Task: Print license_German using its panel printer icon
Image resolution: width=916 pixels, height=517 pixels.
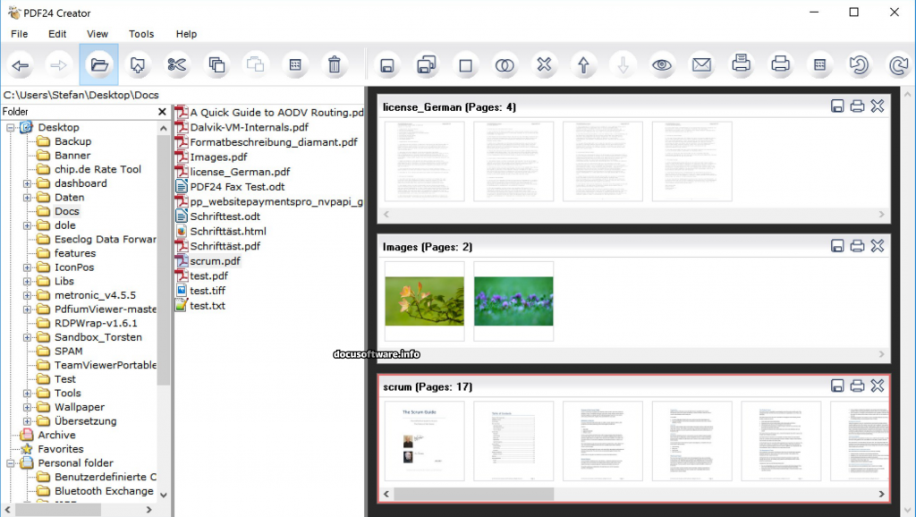Action: [x=857, y=106]
